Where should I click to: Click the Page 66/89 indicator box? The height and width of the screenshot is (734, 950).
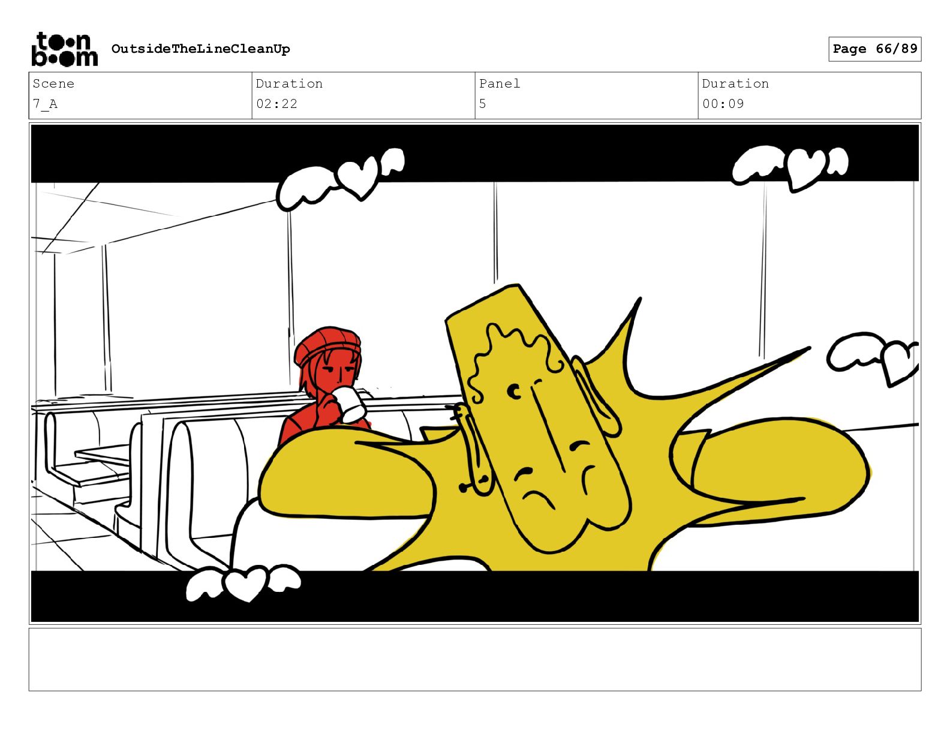pyautogui.click(x=874, y=49)
